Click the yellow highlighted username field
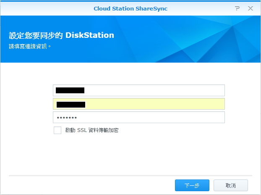This screenshot has height=195, width=261. (x=138, y=104)
